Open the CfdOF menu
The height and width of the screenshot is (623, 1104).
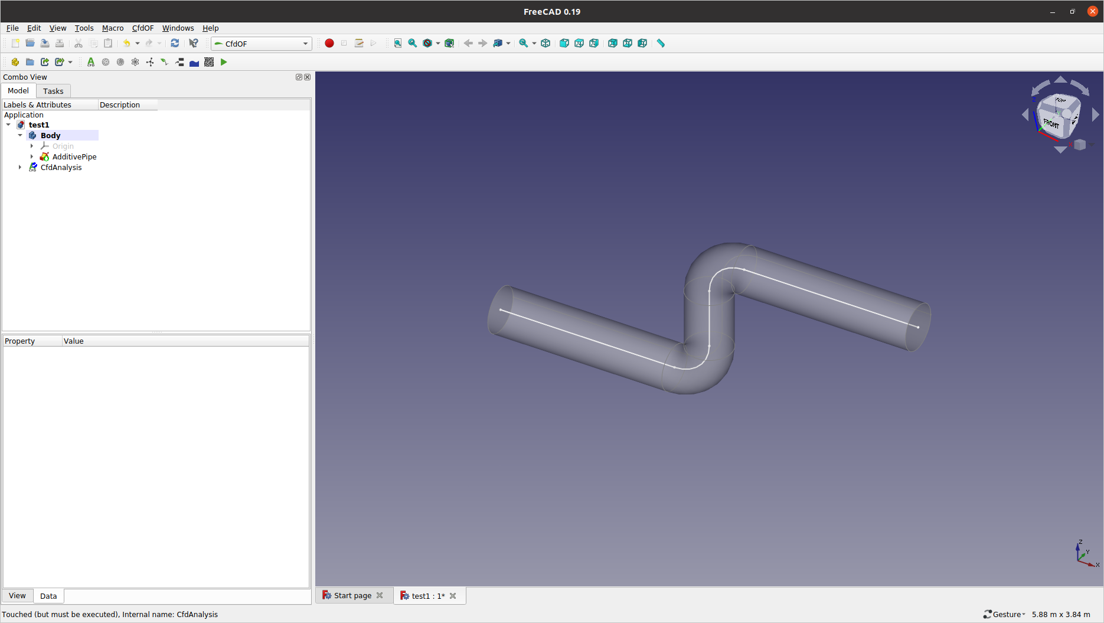[143, 28]
